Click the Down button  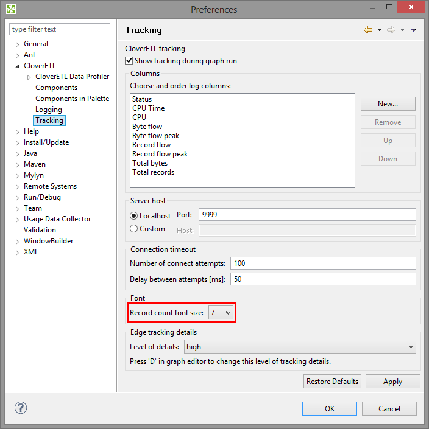click(388, 159)
